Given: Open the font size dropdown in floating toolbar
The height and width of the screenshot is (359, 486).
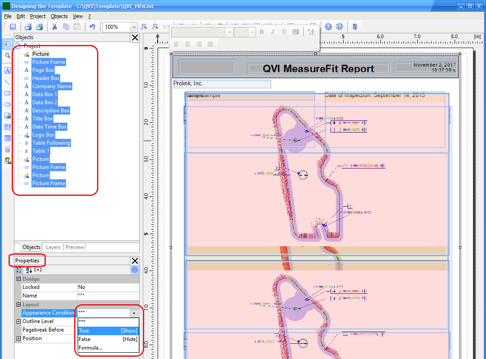Looking at the screenshot, I should click(x=252, y=32).
